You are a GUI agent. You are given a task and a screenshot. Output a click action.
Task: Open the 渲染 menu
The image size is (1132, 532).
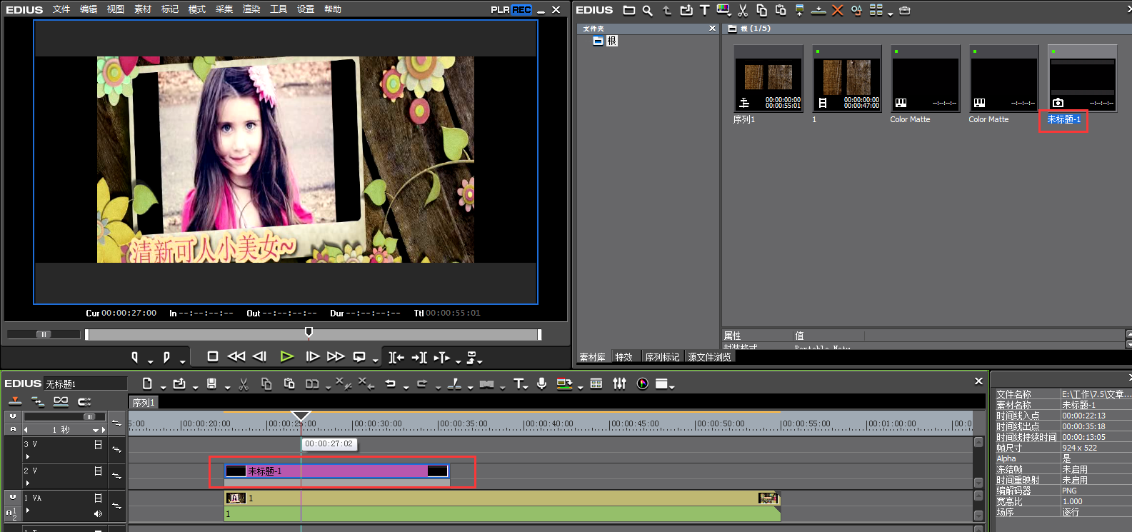click(x=251, y=9)
